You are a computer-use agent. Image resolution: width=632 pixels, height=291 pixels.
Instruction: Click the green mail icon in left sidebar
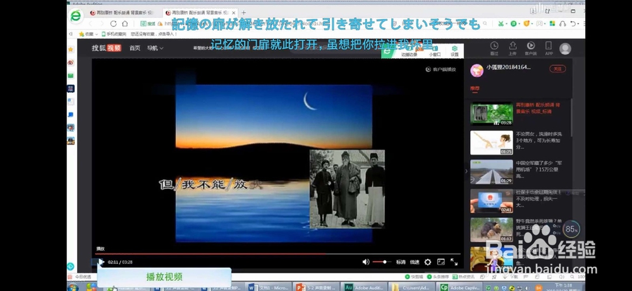71,76
